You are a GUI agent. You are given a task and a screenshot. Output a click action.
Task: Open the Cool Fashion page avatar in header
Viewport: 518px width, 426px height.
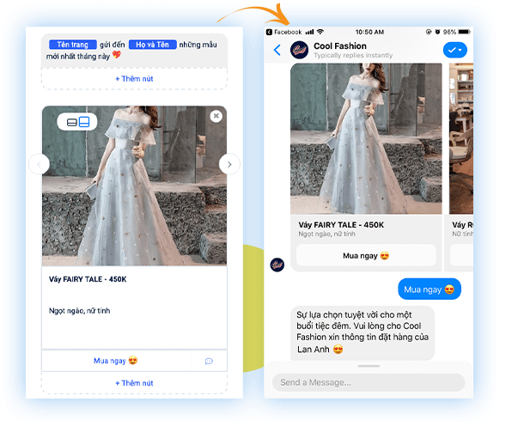coord(299,50)
